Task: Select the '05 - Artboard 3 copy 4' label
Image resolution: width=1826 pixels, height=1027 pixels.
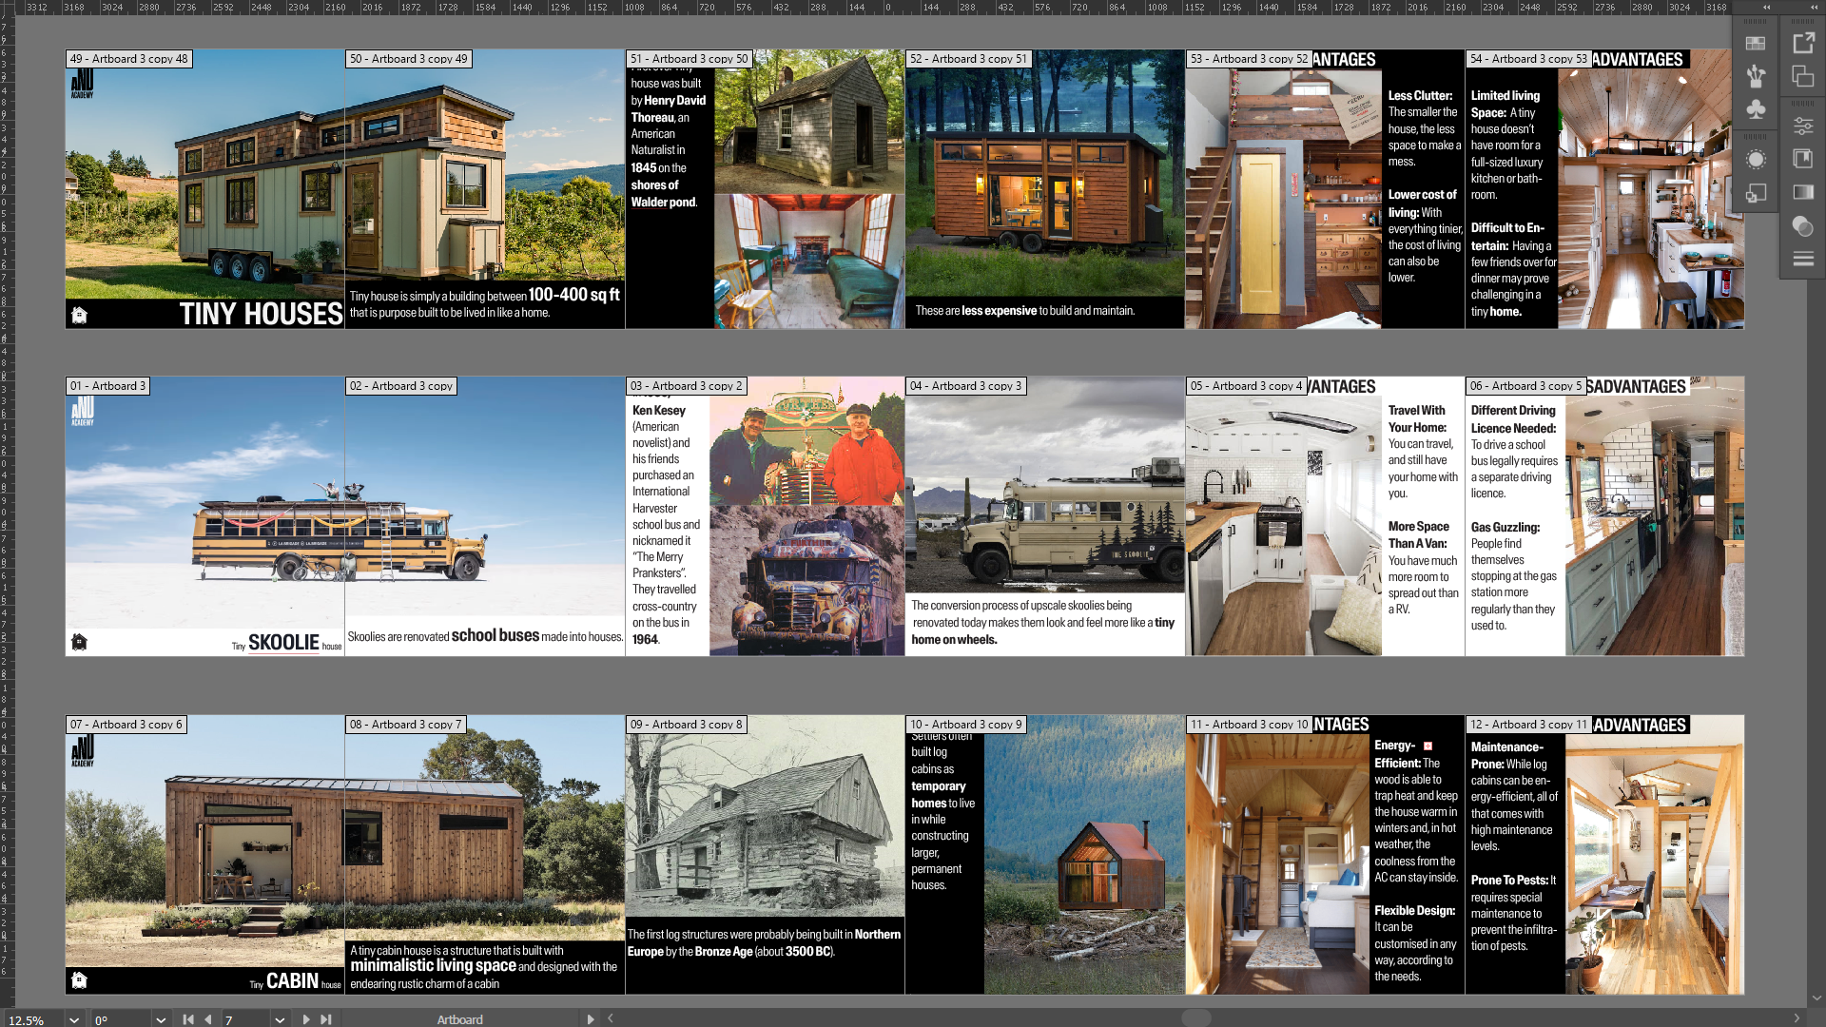Action: 1246,386
